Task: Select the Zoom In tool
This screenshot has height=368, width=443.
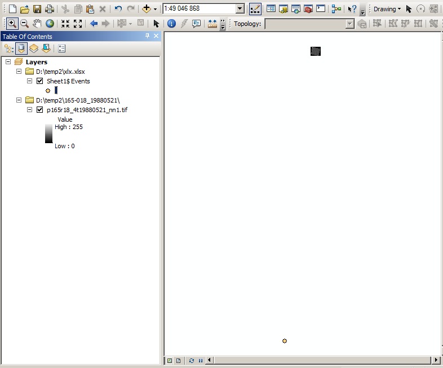Action: 12,24
